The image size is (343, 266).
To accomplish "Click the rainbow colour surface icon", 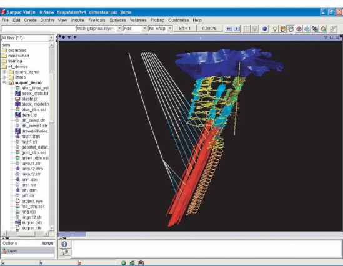I will click(323, 29).
